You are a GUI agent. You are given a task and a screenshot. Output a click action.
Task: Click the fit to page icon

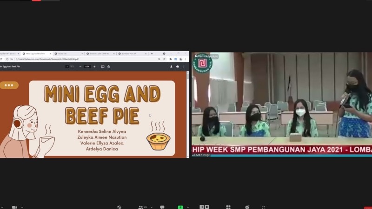tap(102, 66)
